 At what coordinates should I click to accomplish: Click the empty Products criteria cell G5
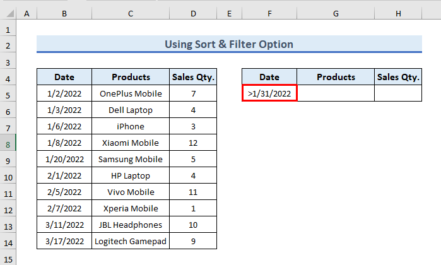tap(336, 94)
